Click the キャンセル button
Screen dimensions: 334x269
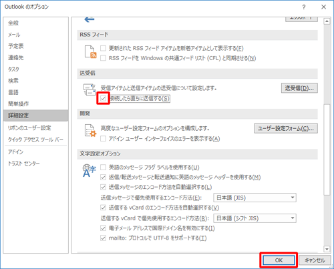[x=315, y=260]
